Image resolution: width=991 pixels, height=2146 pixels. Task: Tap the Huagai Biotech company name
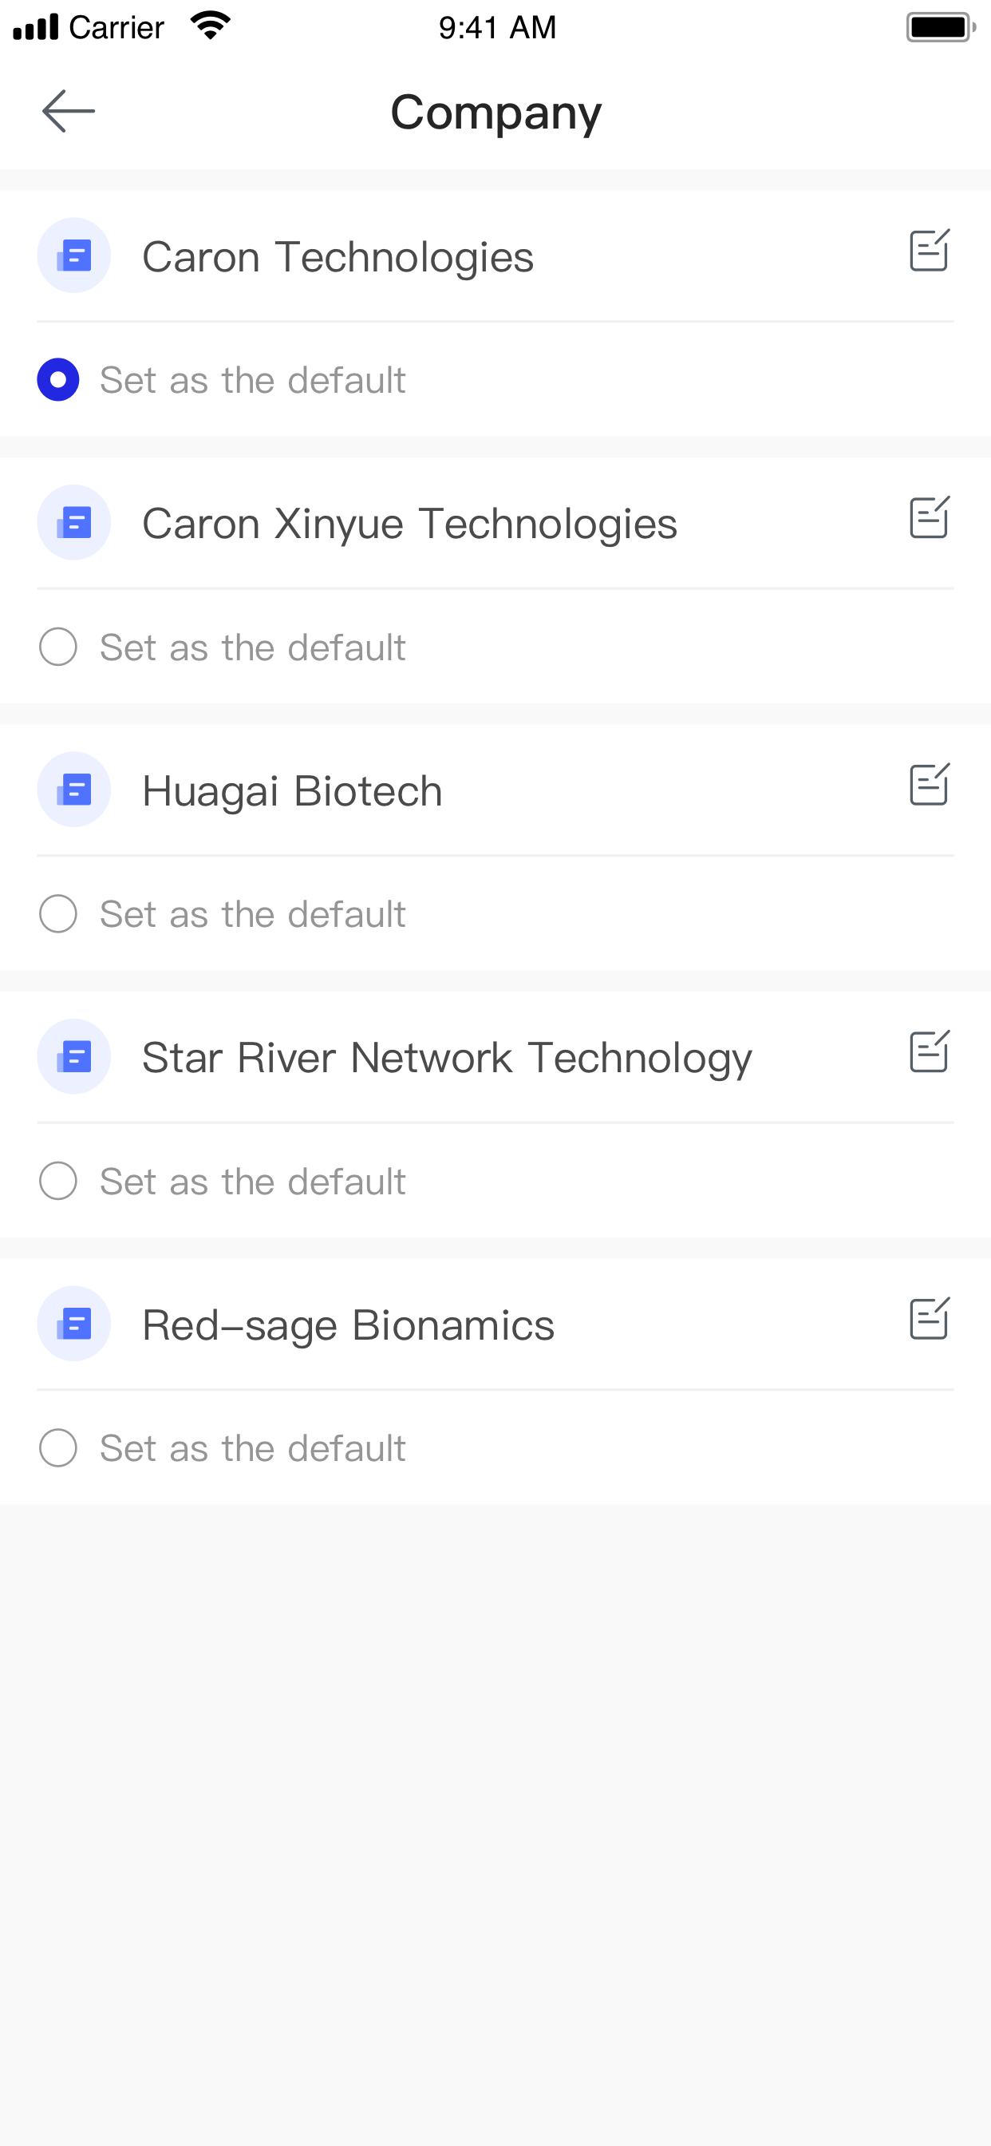(292, 791)
